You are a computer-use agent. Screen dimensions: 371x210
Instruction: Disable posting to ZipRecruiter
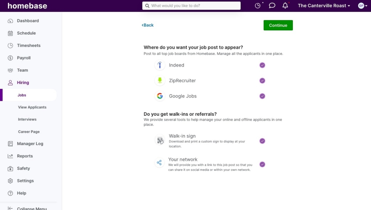coord(262,81)
